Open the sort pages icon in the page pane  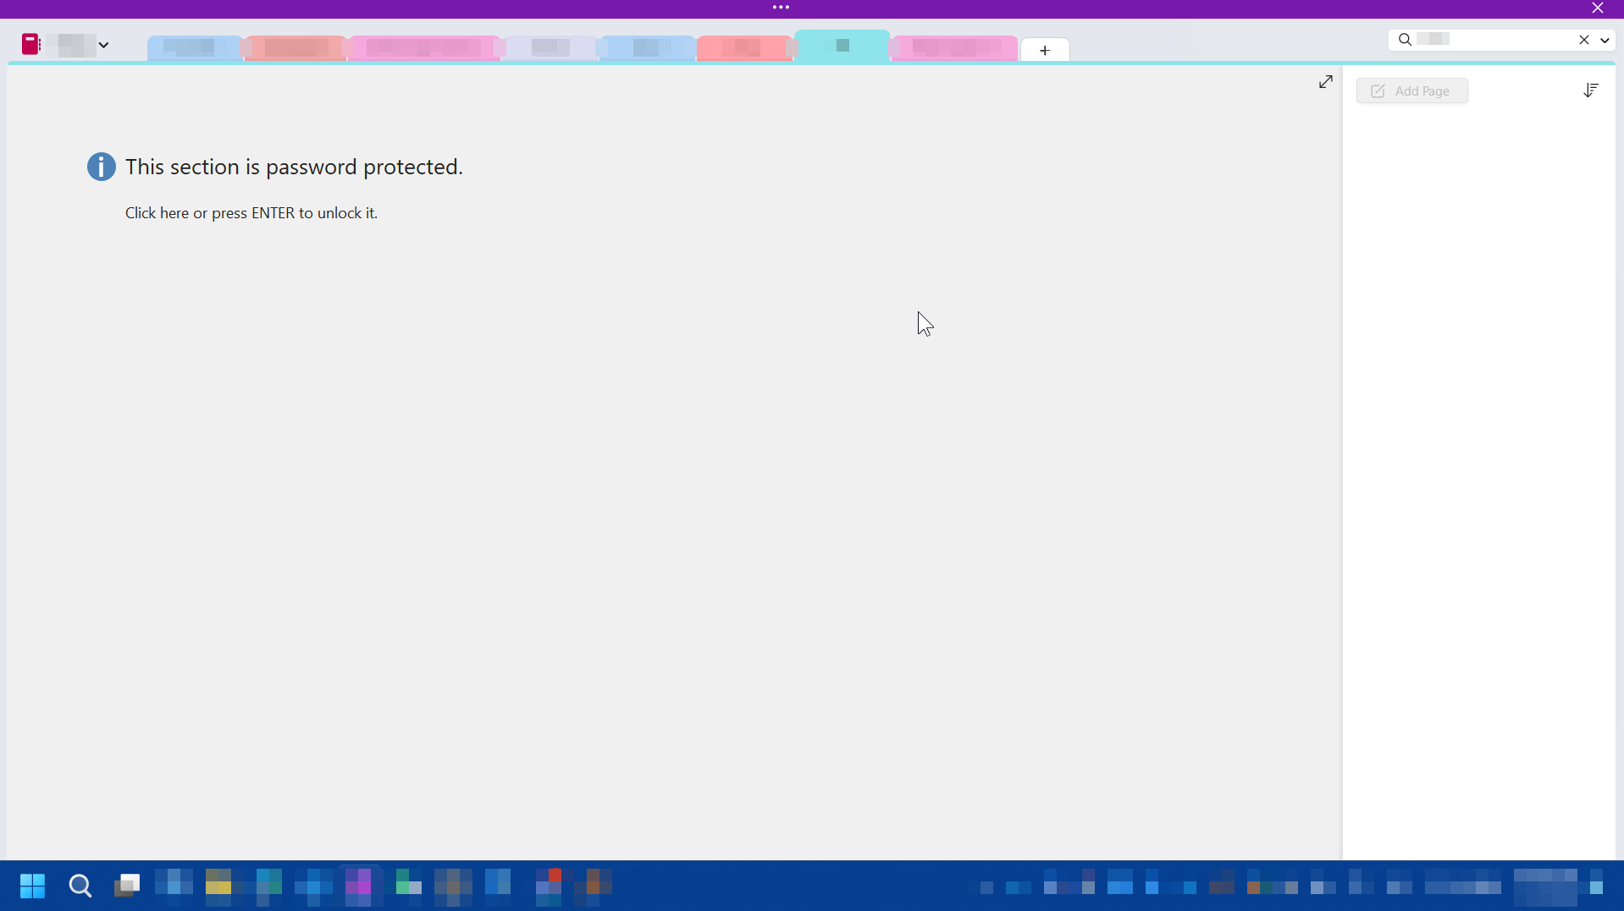point(1590,91)
